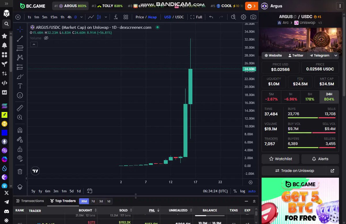This screenshot has height=224, width=346.
Task: Expand the timeframe dropdown next to D
Action: (x=81, y=17)
